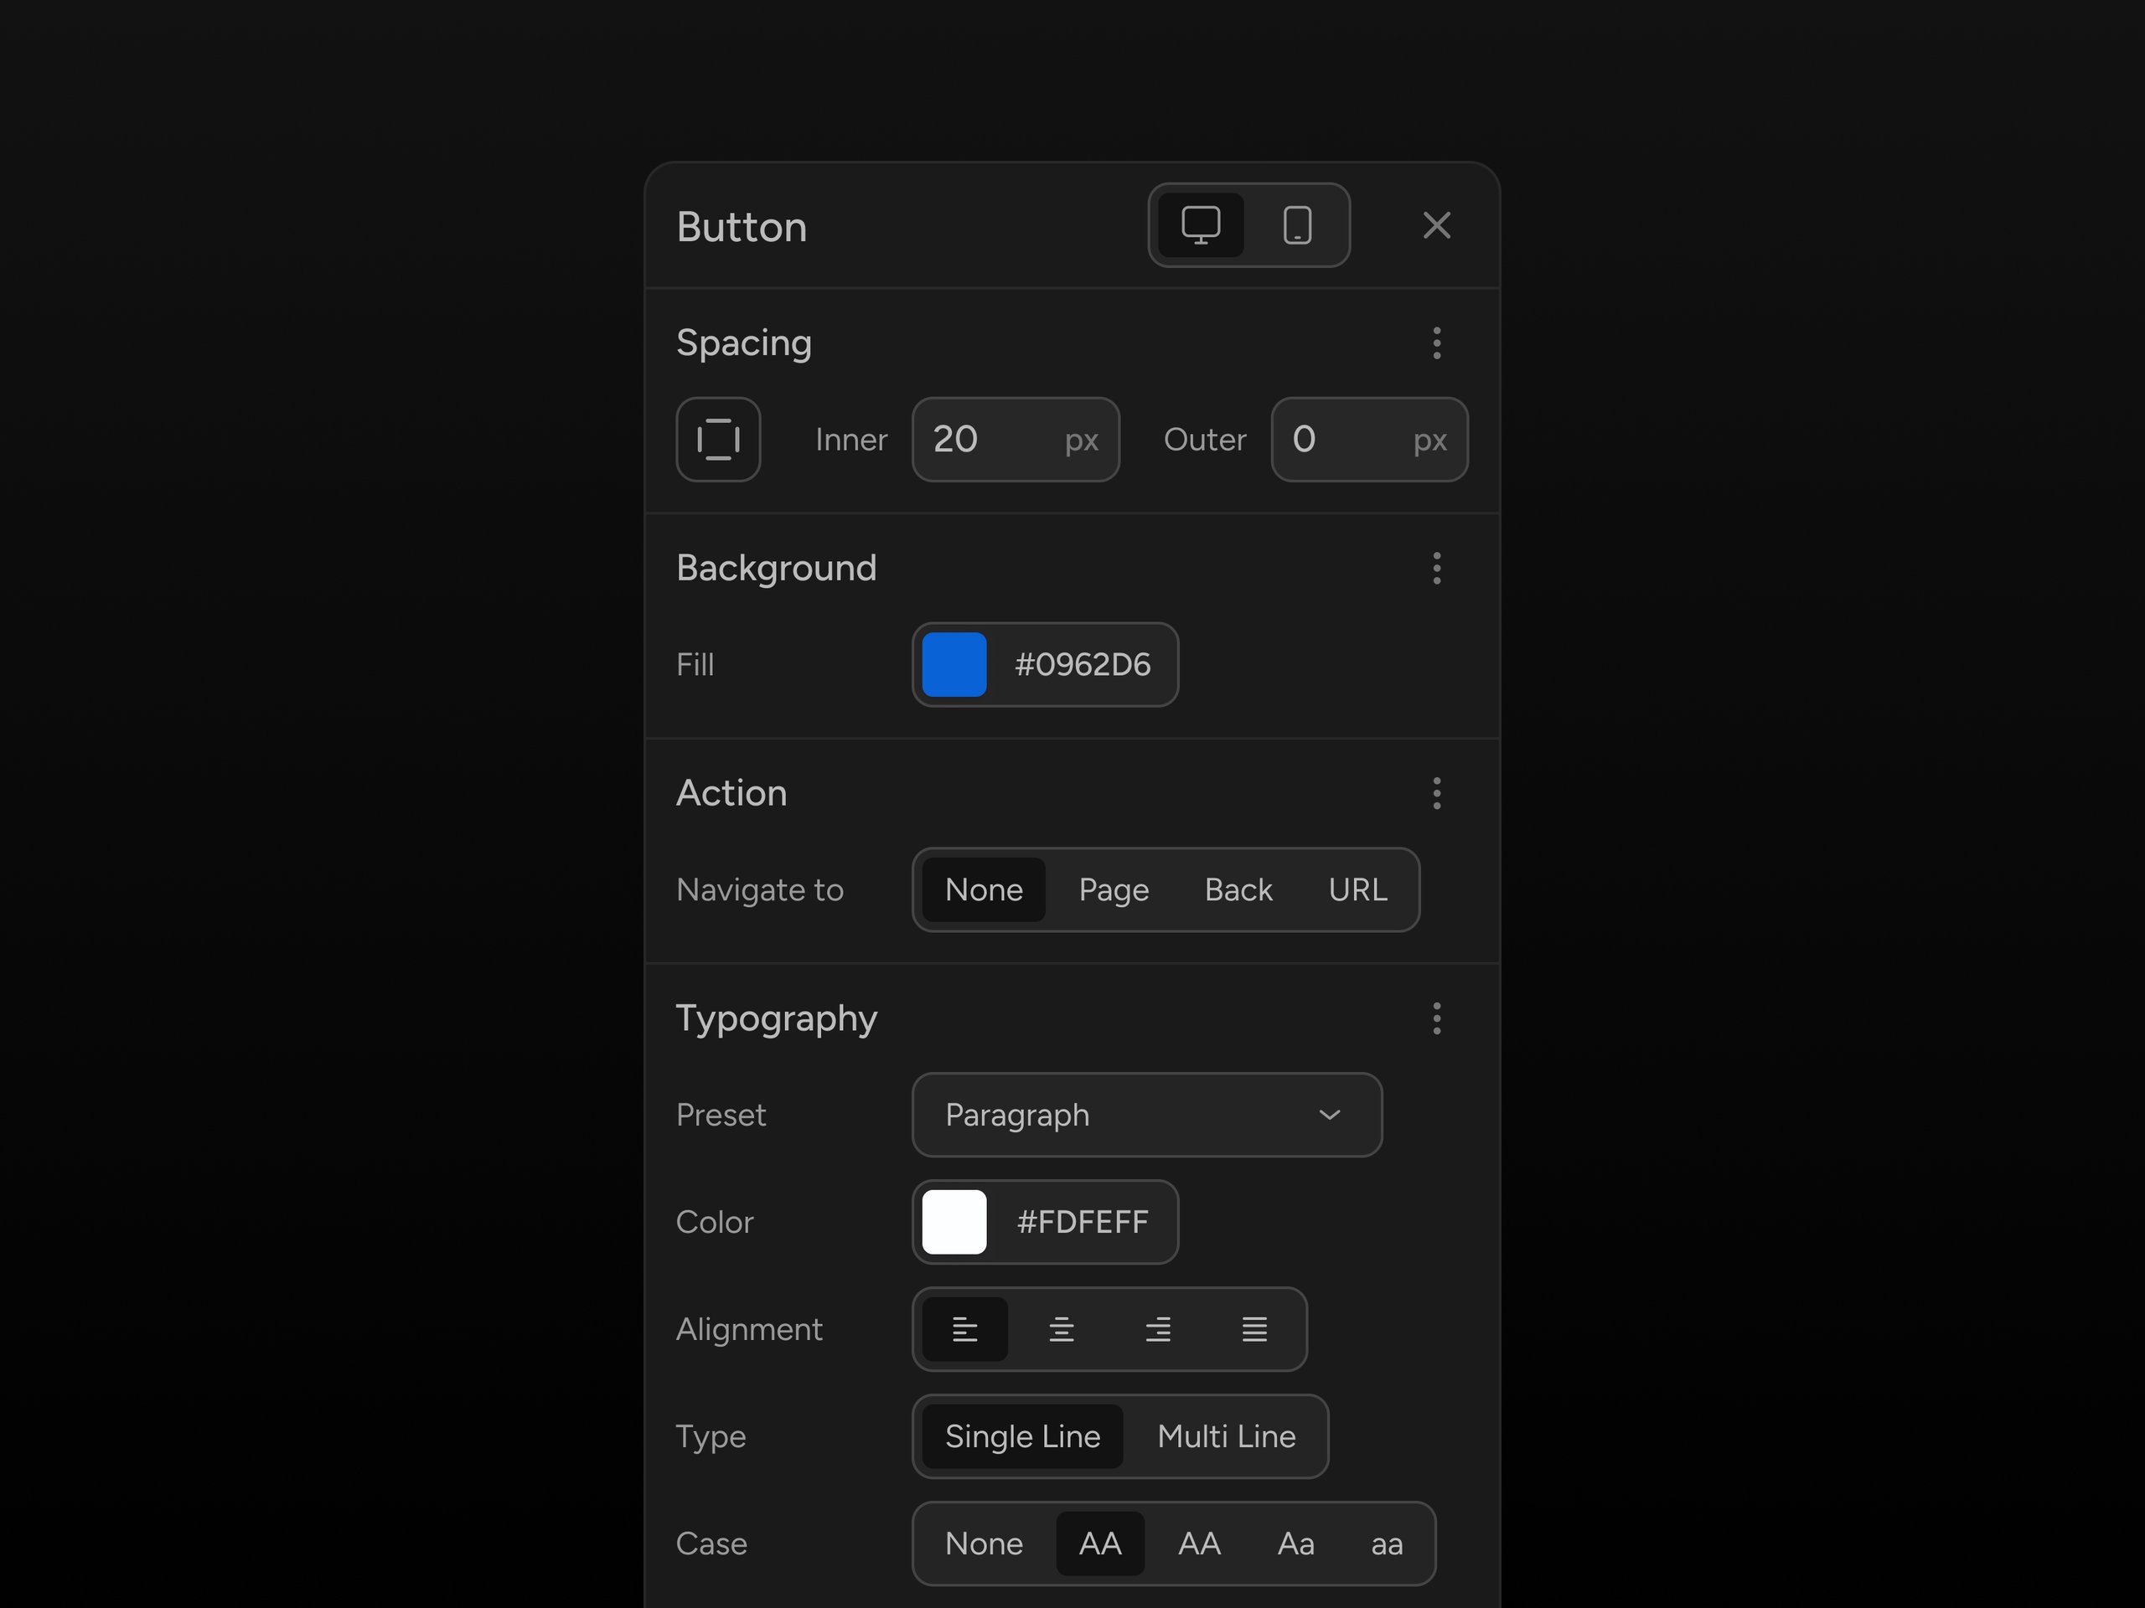Screen dimensions: 2145x1608
Task: Click the white text Color swatch
Action: tap(954, 1222)
